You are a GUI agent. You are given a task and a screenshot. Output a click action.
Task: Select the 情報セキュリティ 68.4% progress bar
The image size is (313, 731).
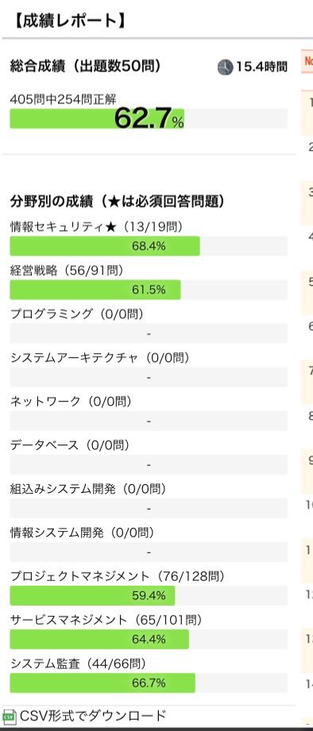149,246
